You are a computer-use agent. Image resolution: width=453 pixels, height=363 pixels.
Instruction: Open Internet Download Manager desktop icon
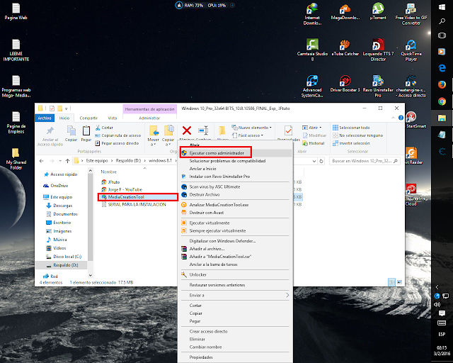coord(312,14)
